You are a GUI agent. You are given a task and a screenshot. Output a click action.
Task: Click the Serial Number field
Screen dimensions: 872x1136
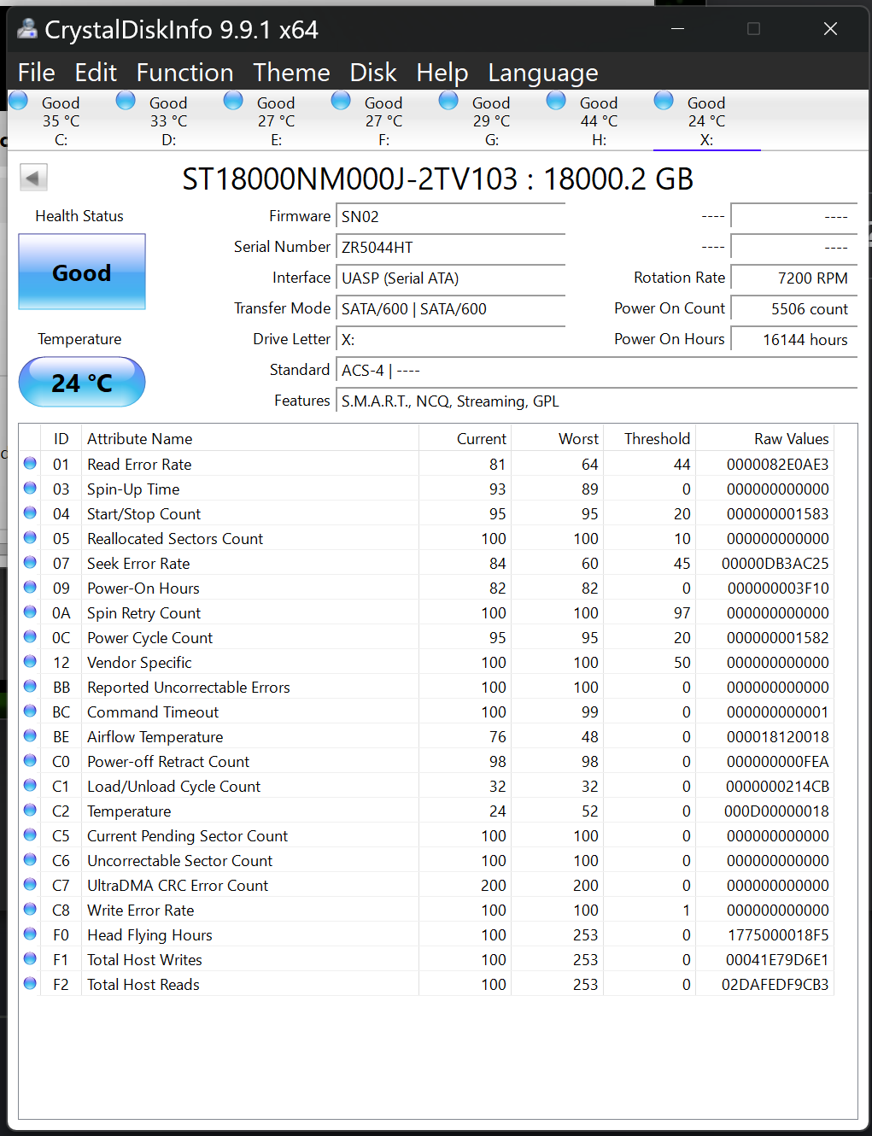(x=451, y=248)
